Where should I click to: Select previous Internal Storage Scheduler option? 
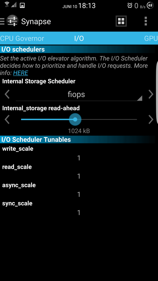[7, 94]
